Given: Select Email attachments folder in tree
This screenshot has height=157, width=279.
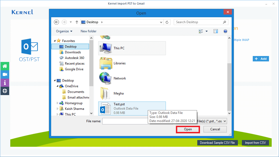Looking at the screenshot, I should coord(78,97).
